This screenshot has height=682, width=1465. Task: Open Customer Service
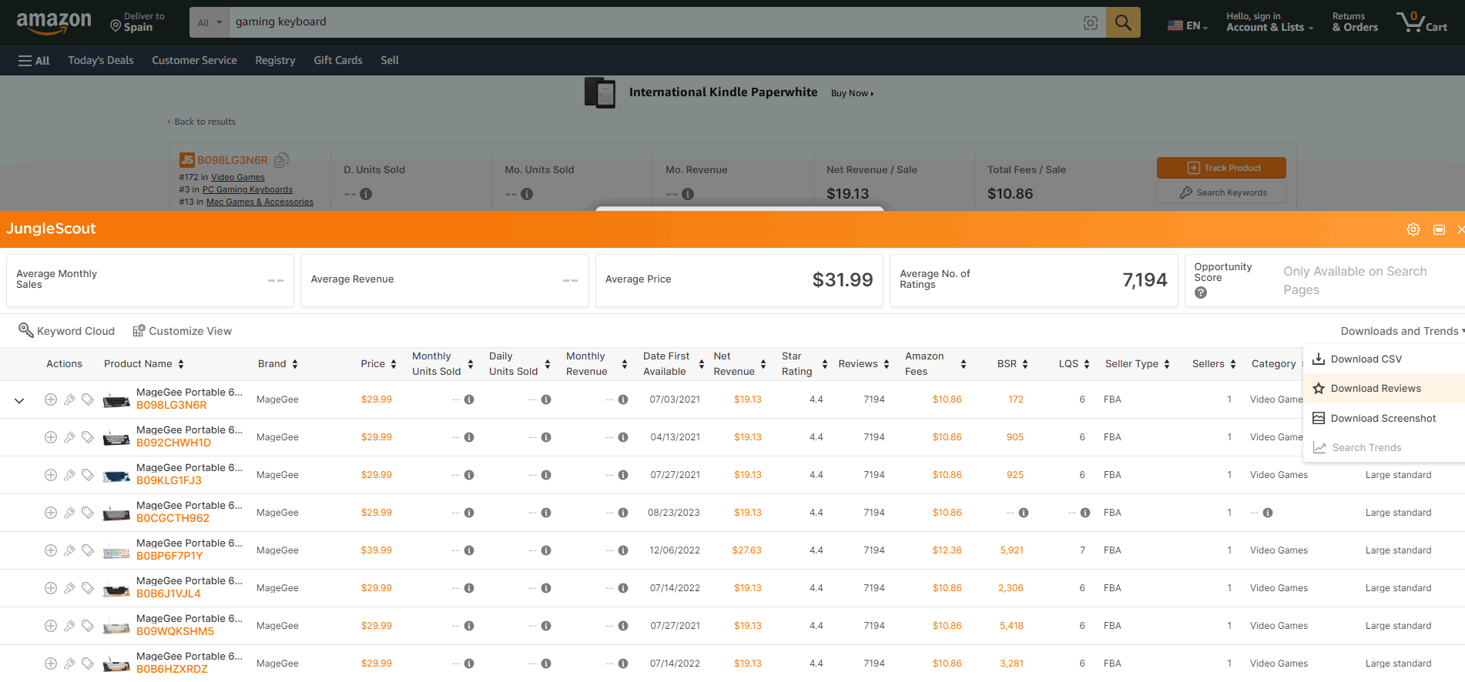point(194,60)
